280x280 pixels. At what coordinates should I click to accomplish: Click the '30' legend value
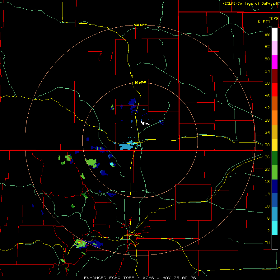pyautogui.click(x=267, y=145)
